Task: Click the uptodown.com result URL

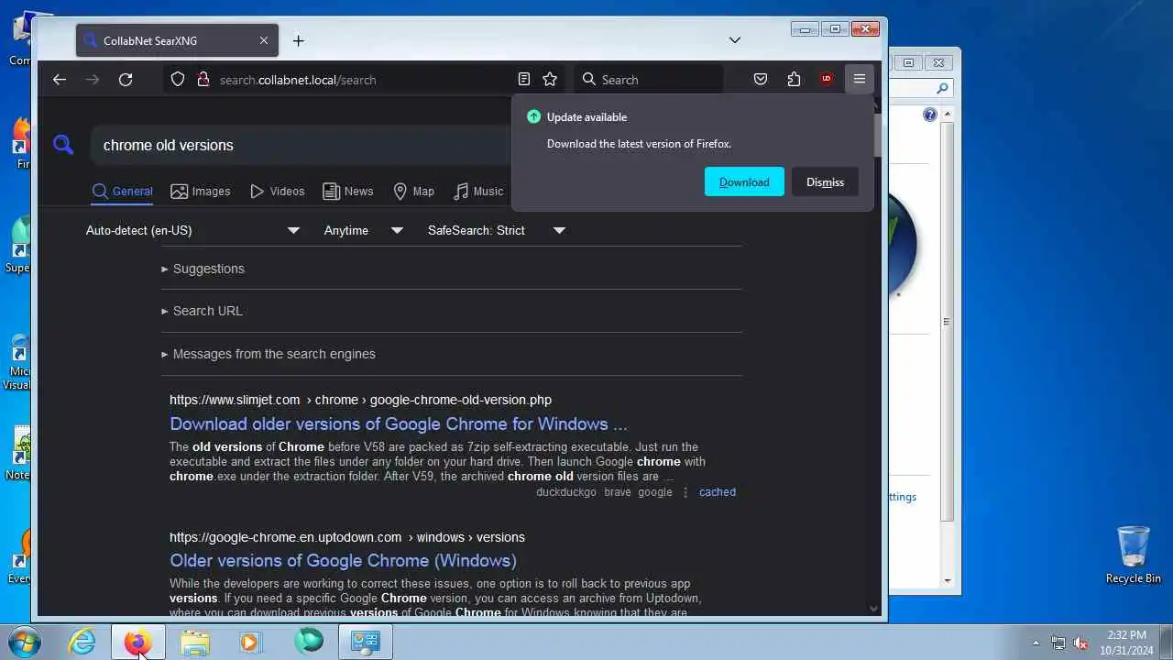Action: (347, 537)
